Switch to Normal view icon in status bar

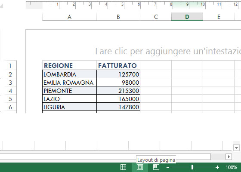(x=123, y=167)
